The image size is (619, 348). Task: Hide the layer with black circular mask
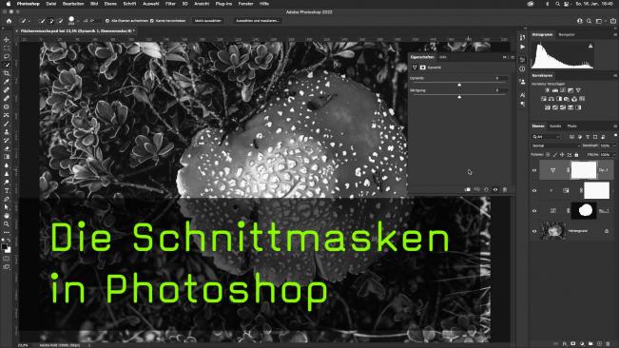click(x=534, y=211)
